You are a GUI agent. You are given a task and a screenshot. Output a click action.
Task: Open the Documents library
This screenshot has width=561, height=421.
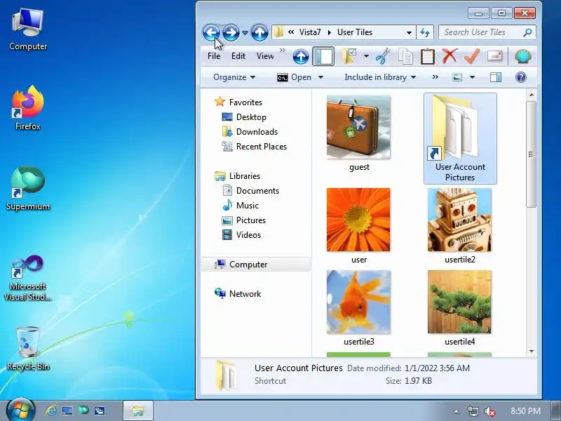click(x=250, y=191)
